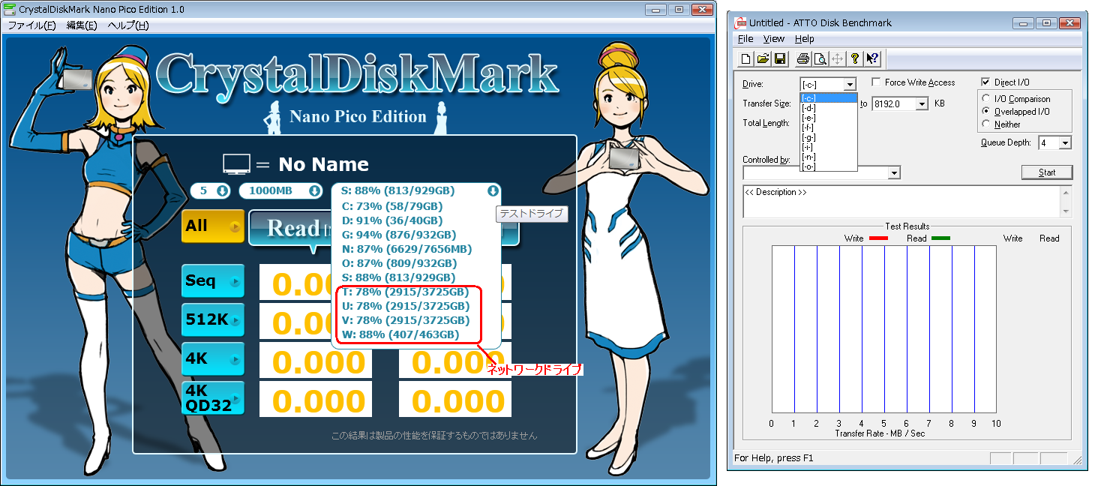
Task: Click the 4K write result 0.000 value
Action: 455,362
